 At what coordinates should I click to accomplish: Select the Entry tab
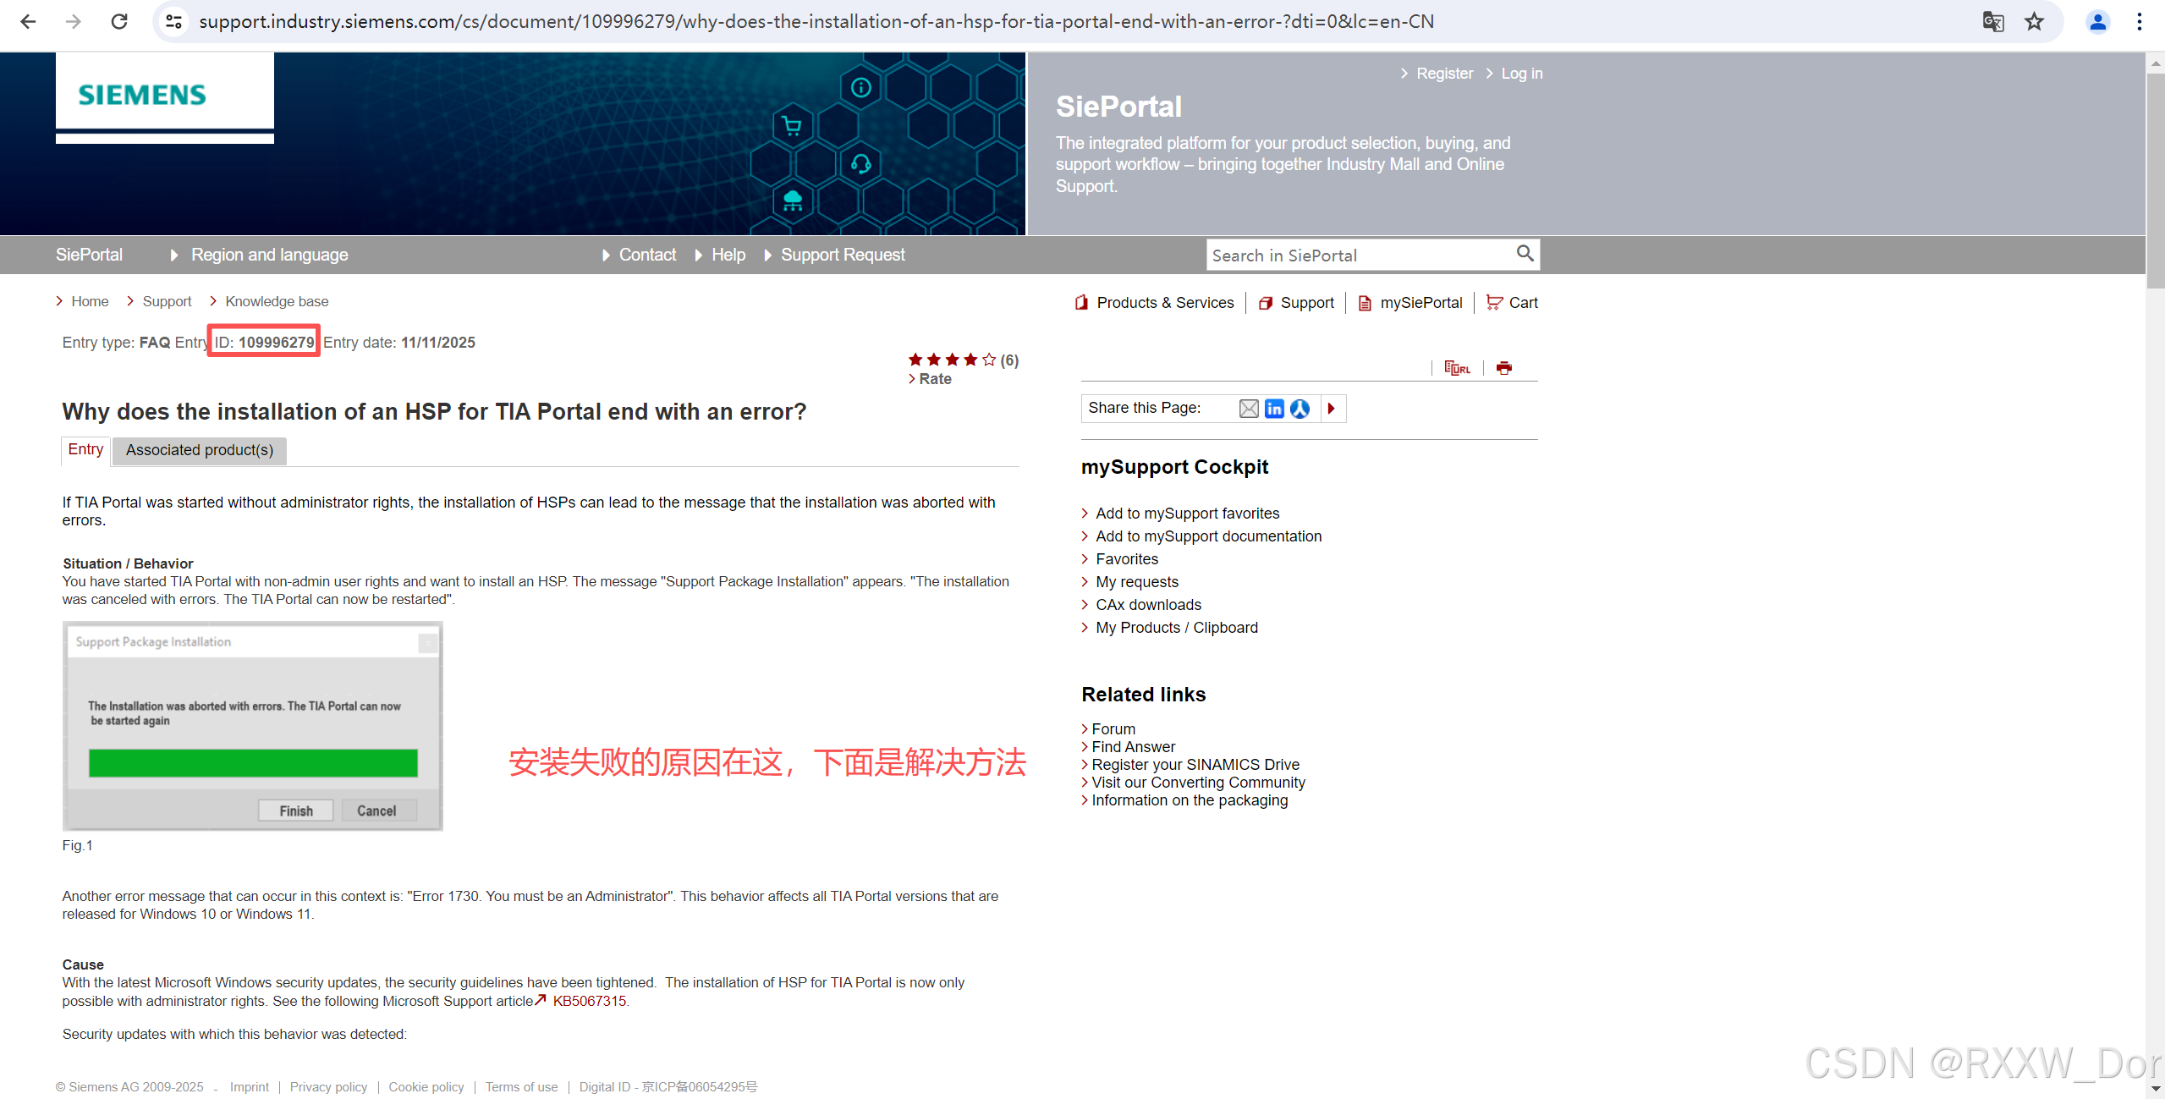pos(85,449)
